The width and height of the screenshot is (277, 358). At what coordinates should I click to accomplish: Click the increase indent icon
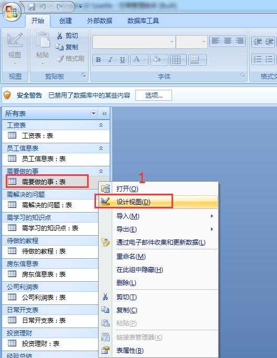(x=269, y=42)
